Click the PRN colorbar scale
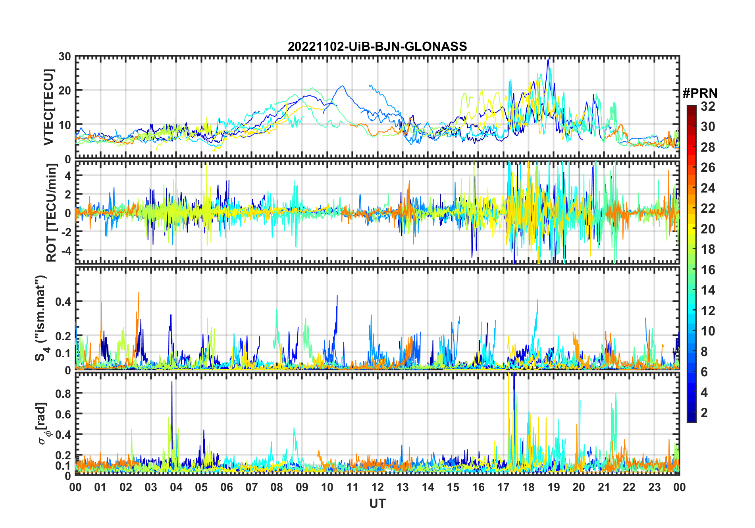 click(x=691, y=264)
